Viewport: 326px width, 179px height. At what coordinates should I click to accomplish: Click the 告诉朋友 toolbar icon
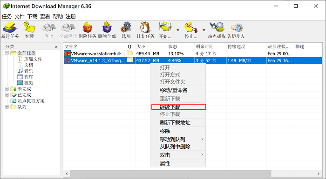click(x=237, y=27)
